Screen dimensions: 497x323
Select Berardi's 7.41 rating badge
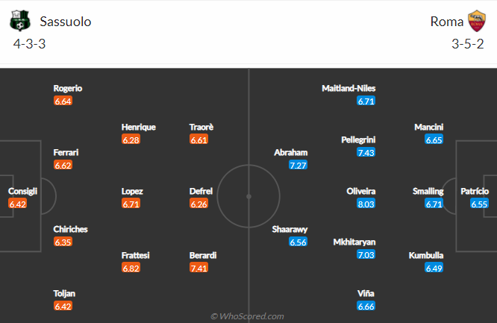pos(199,268)
